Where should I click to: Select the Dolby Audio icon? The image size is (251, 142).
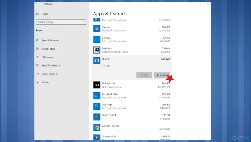[97, 85]
